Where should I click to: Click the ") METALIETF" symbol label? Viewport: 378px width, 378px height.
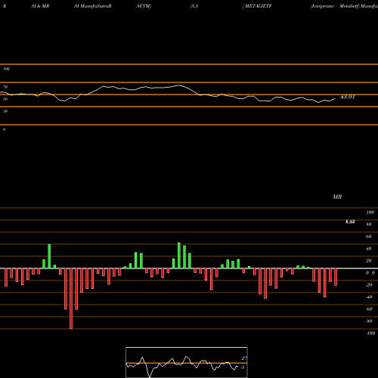click(x=257, y=6)
